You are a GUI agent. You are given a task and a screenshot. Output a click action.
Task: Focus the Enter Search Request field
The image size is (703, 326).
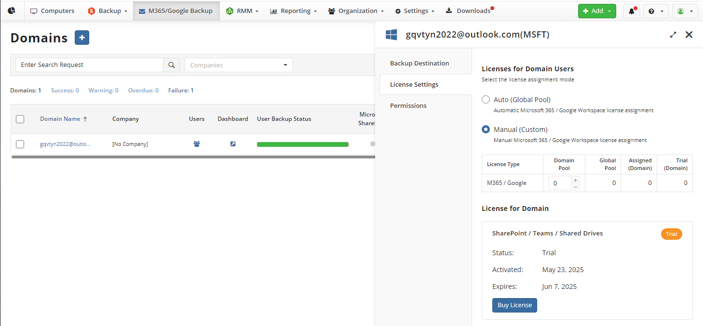click(x=89, y=65)
